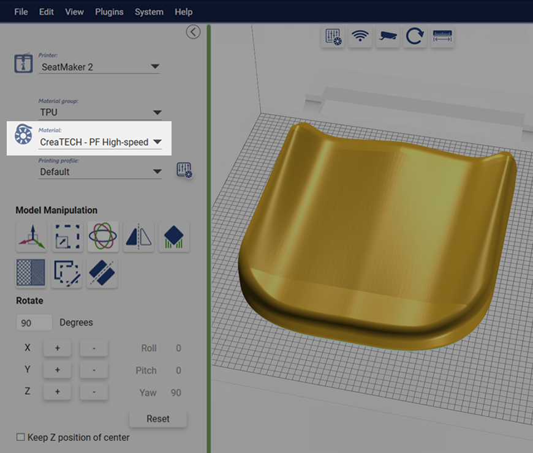Select the infill pattern tool
Screen dimensions: 533x453
pyautogui.click(x=31, y=272)
